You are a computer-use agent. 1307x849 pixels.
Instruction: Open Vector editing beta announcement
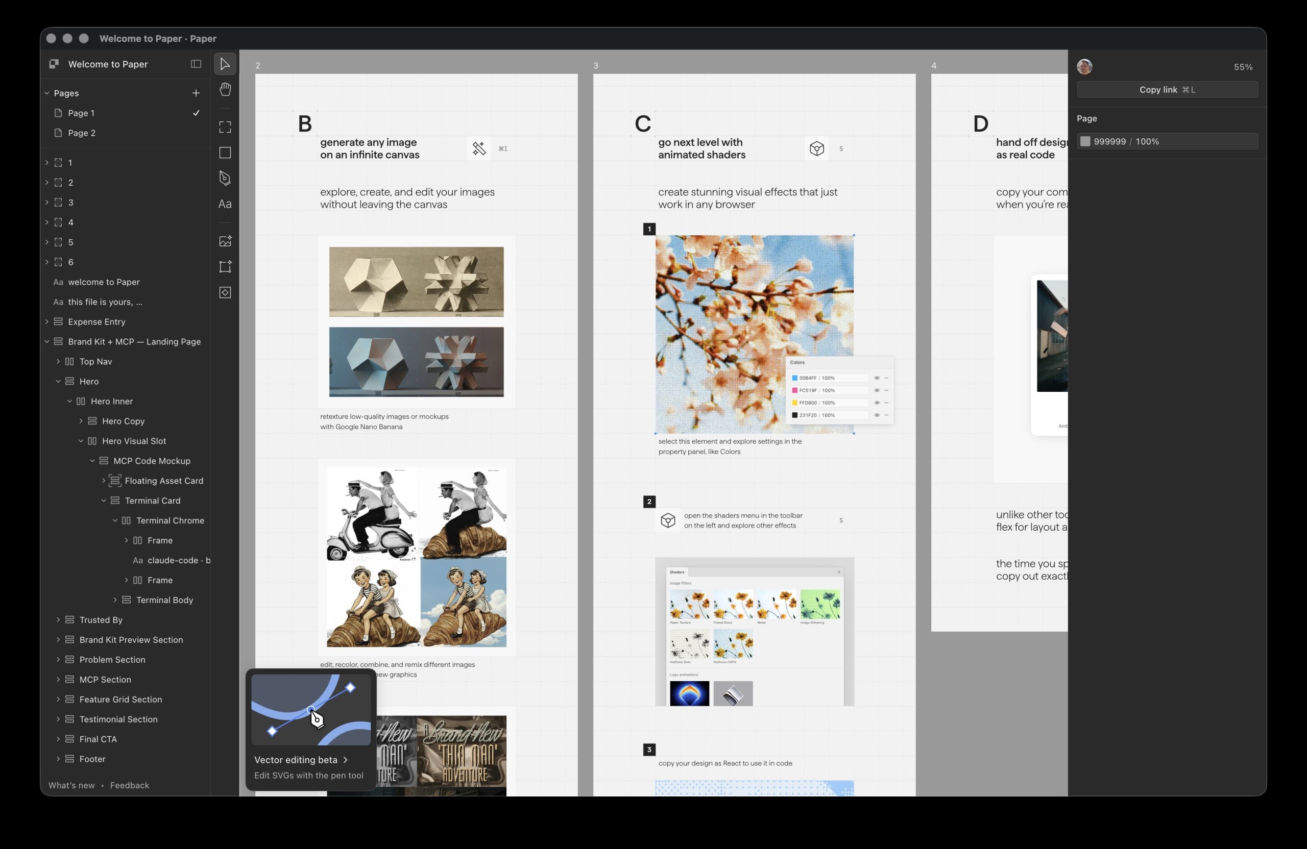point(301,760)
